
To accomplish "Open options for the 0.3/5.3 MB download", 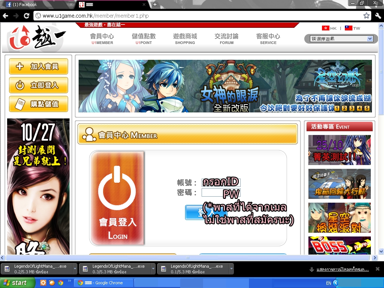I will tap(153, 269).
